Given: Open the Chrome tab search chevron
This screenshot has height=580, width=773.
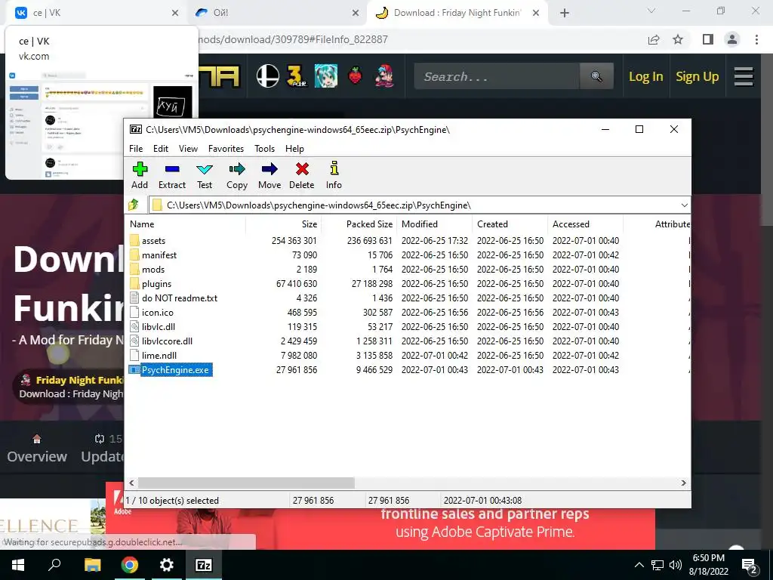Looking at the screenshot, I should point(651,11).
